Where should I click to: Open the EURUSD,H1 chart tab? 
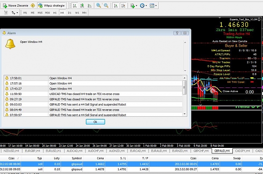(53, 151)
